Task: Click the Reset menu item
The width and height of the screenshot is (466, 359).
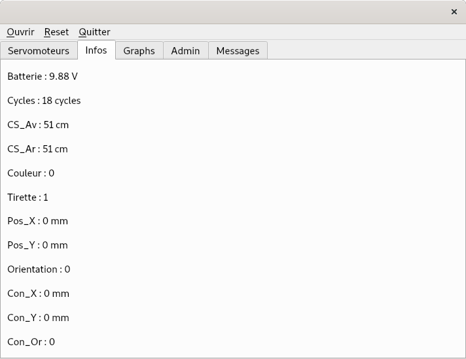Action: click(x=56, y=32)
